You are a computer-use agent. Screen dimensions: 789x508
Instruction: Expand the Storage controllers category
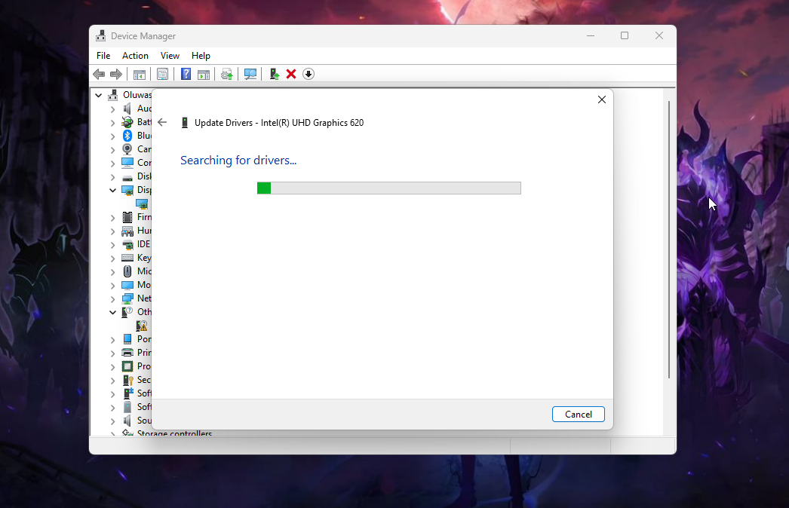pyautogui.click(x=113, y=434)
